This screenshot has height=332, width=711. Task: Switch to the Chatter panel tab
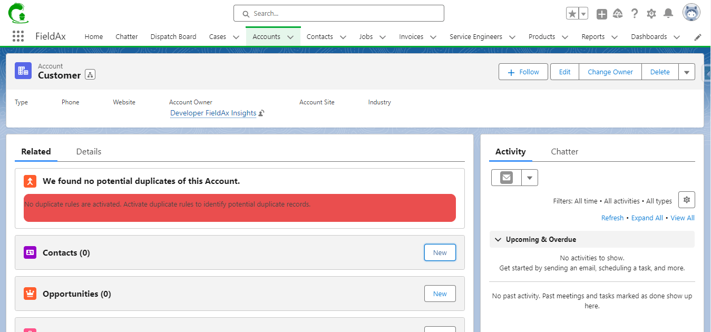(x=564, y=152)
